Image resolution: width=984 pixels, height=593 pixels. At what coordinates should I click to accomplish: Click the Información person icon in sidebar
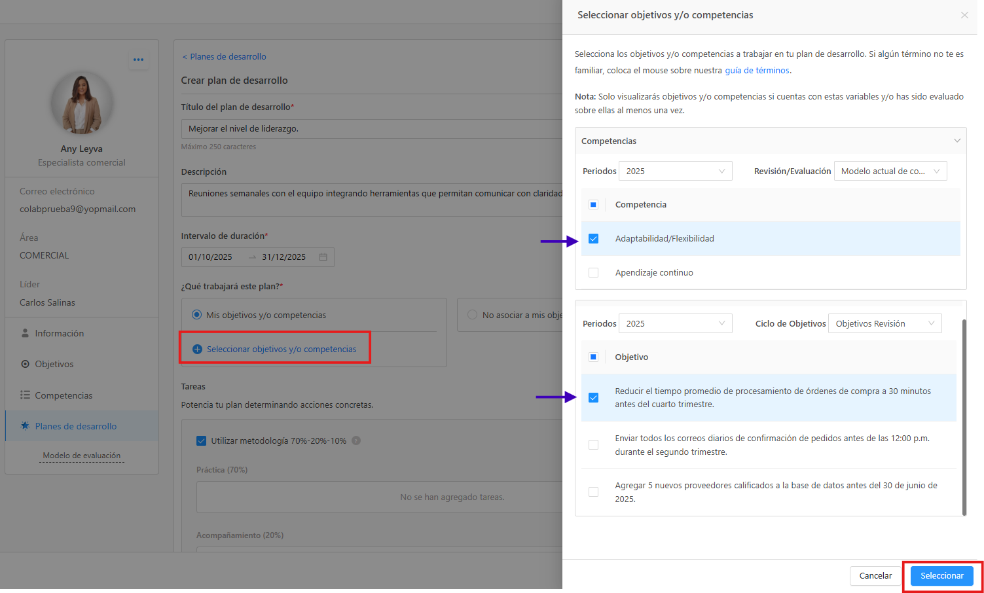click(x=25, y=333)
